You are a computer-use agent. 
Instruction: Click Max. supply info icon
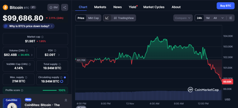pyautogui.click(x=26, y=77)
